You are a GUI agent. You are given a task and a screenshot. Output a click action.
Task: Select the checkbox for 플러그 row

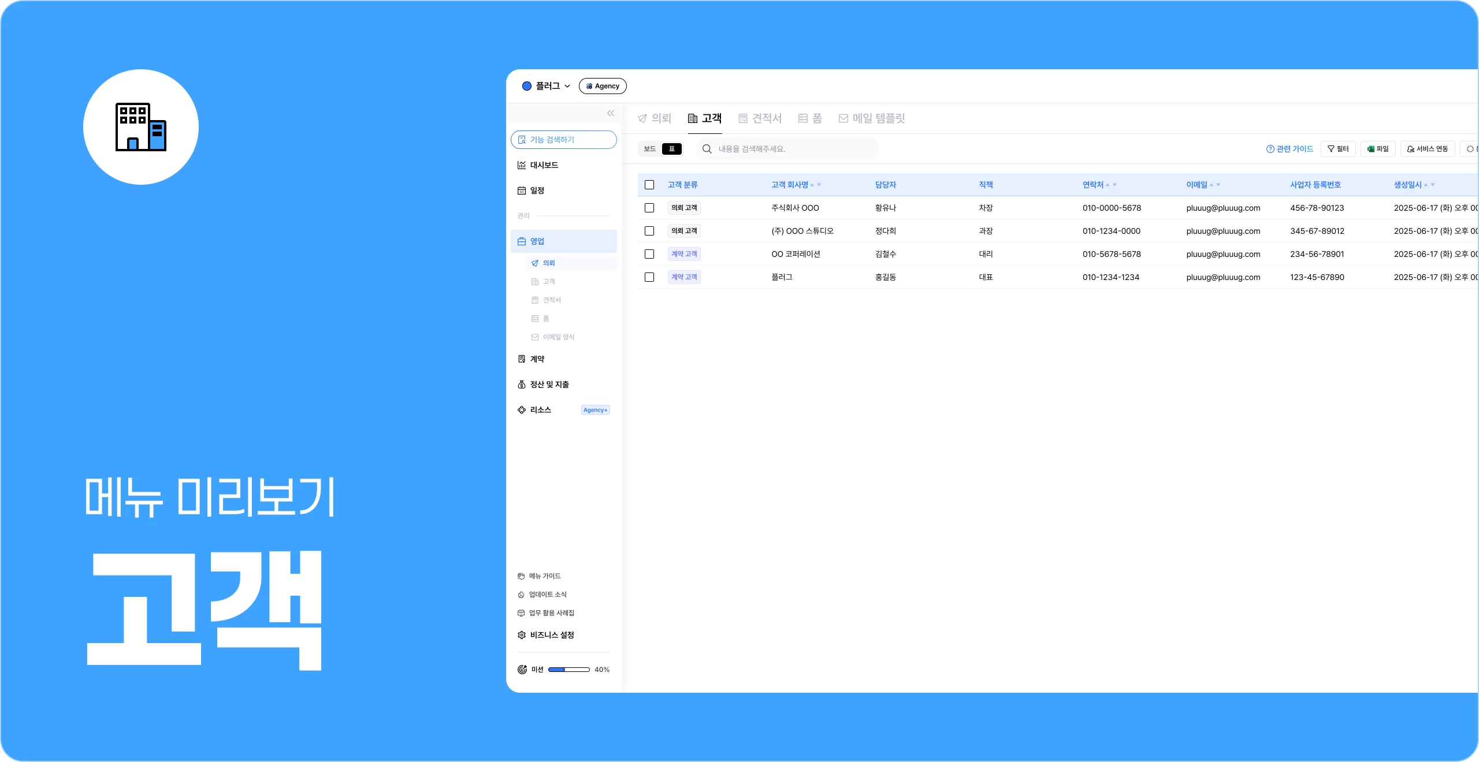click(x=649, y=277)
